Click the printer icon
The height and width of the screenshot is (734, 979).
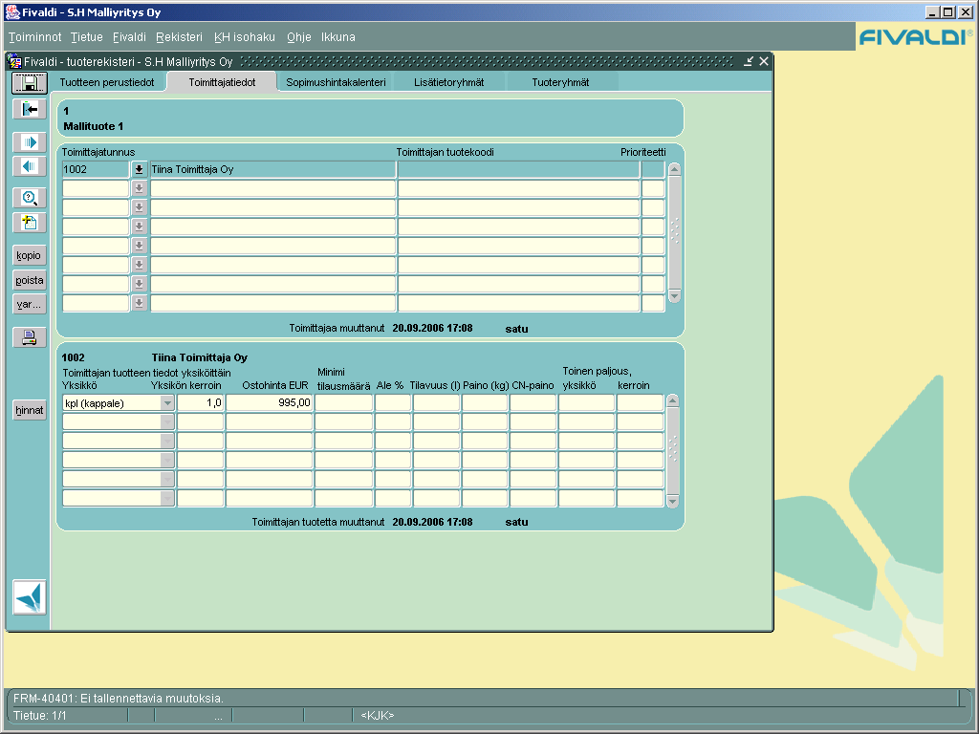[x=30, y=337]
